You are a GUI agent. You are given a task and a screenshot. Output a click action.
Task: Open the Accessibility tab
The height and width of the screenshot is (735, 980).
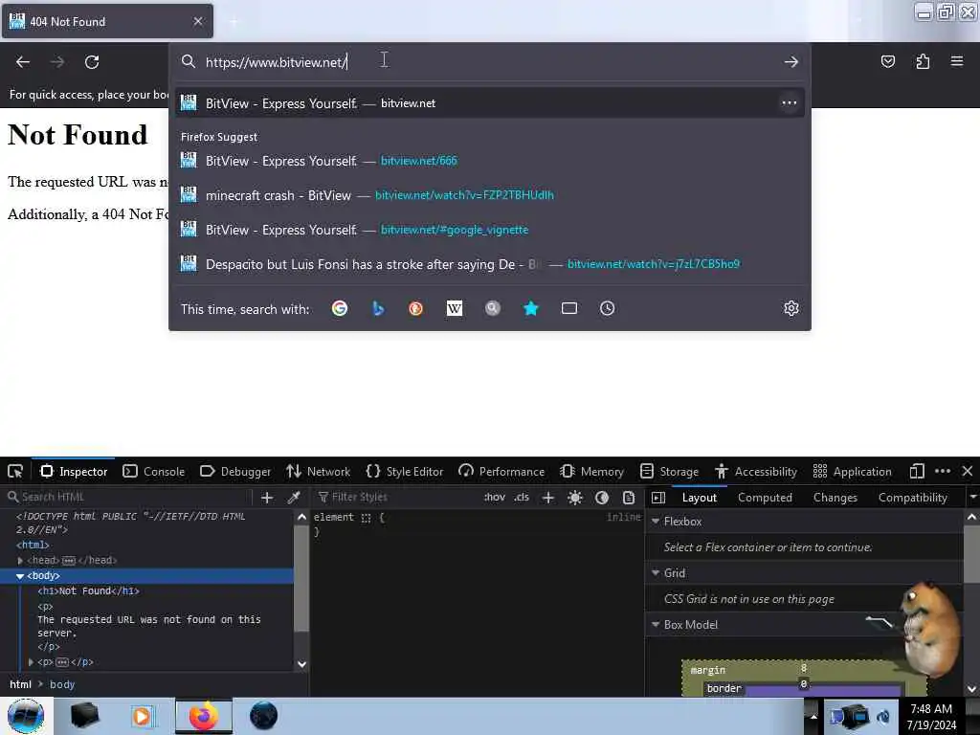[756, 471]
